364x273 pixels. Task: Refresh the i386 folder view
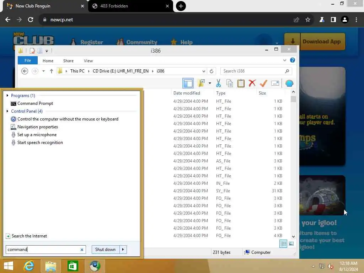(x=212, y=71)
